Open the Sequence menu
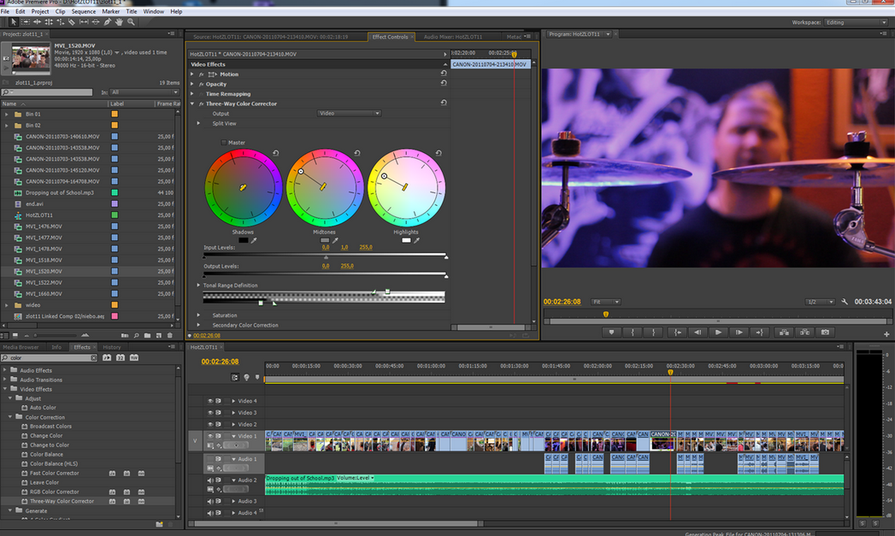895x536 pixels. pyautogui.click(x=84, y=12)
